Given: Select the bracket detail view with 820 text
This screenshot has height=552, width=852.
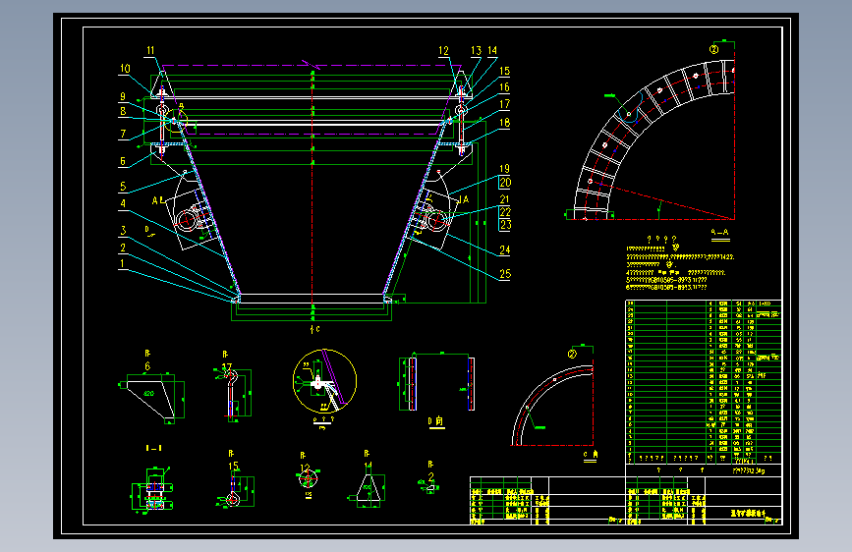Looking at the screenshot, I should (152, 398).
